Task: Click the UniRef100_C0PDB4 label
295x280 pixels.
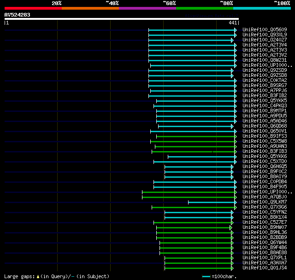Action: [x=265, y=182]
